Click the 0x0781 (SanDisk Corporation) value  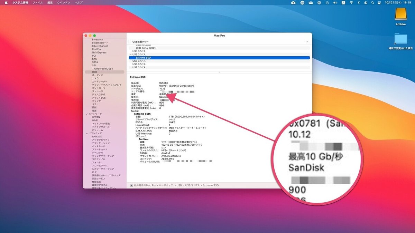click(x=176, y=86)
